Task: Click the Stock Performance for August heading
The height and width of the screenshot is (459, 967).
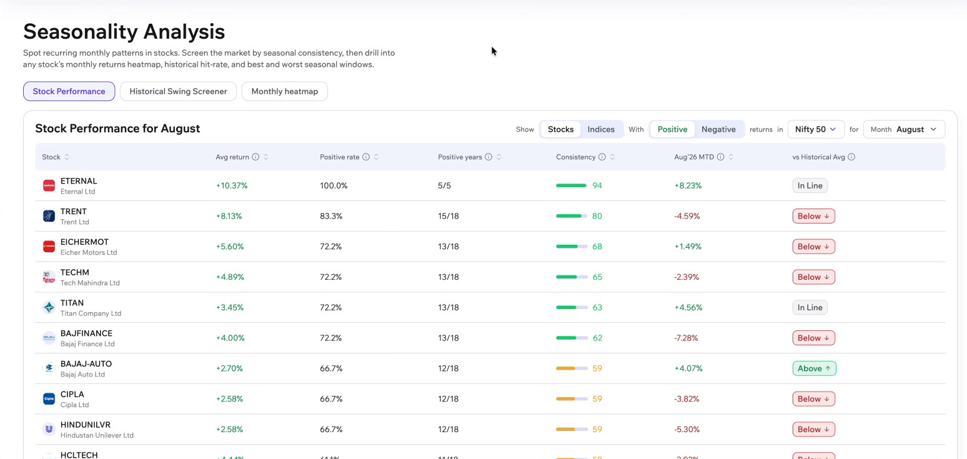Action: click(117, 129)
